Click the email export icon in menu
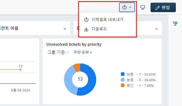Screen dimensions: 182x106 click(x=86, y=19)
